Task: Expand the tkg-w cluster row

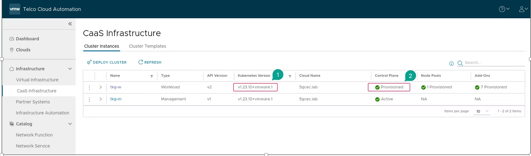Action: pos(101,87)
